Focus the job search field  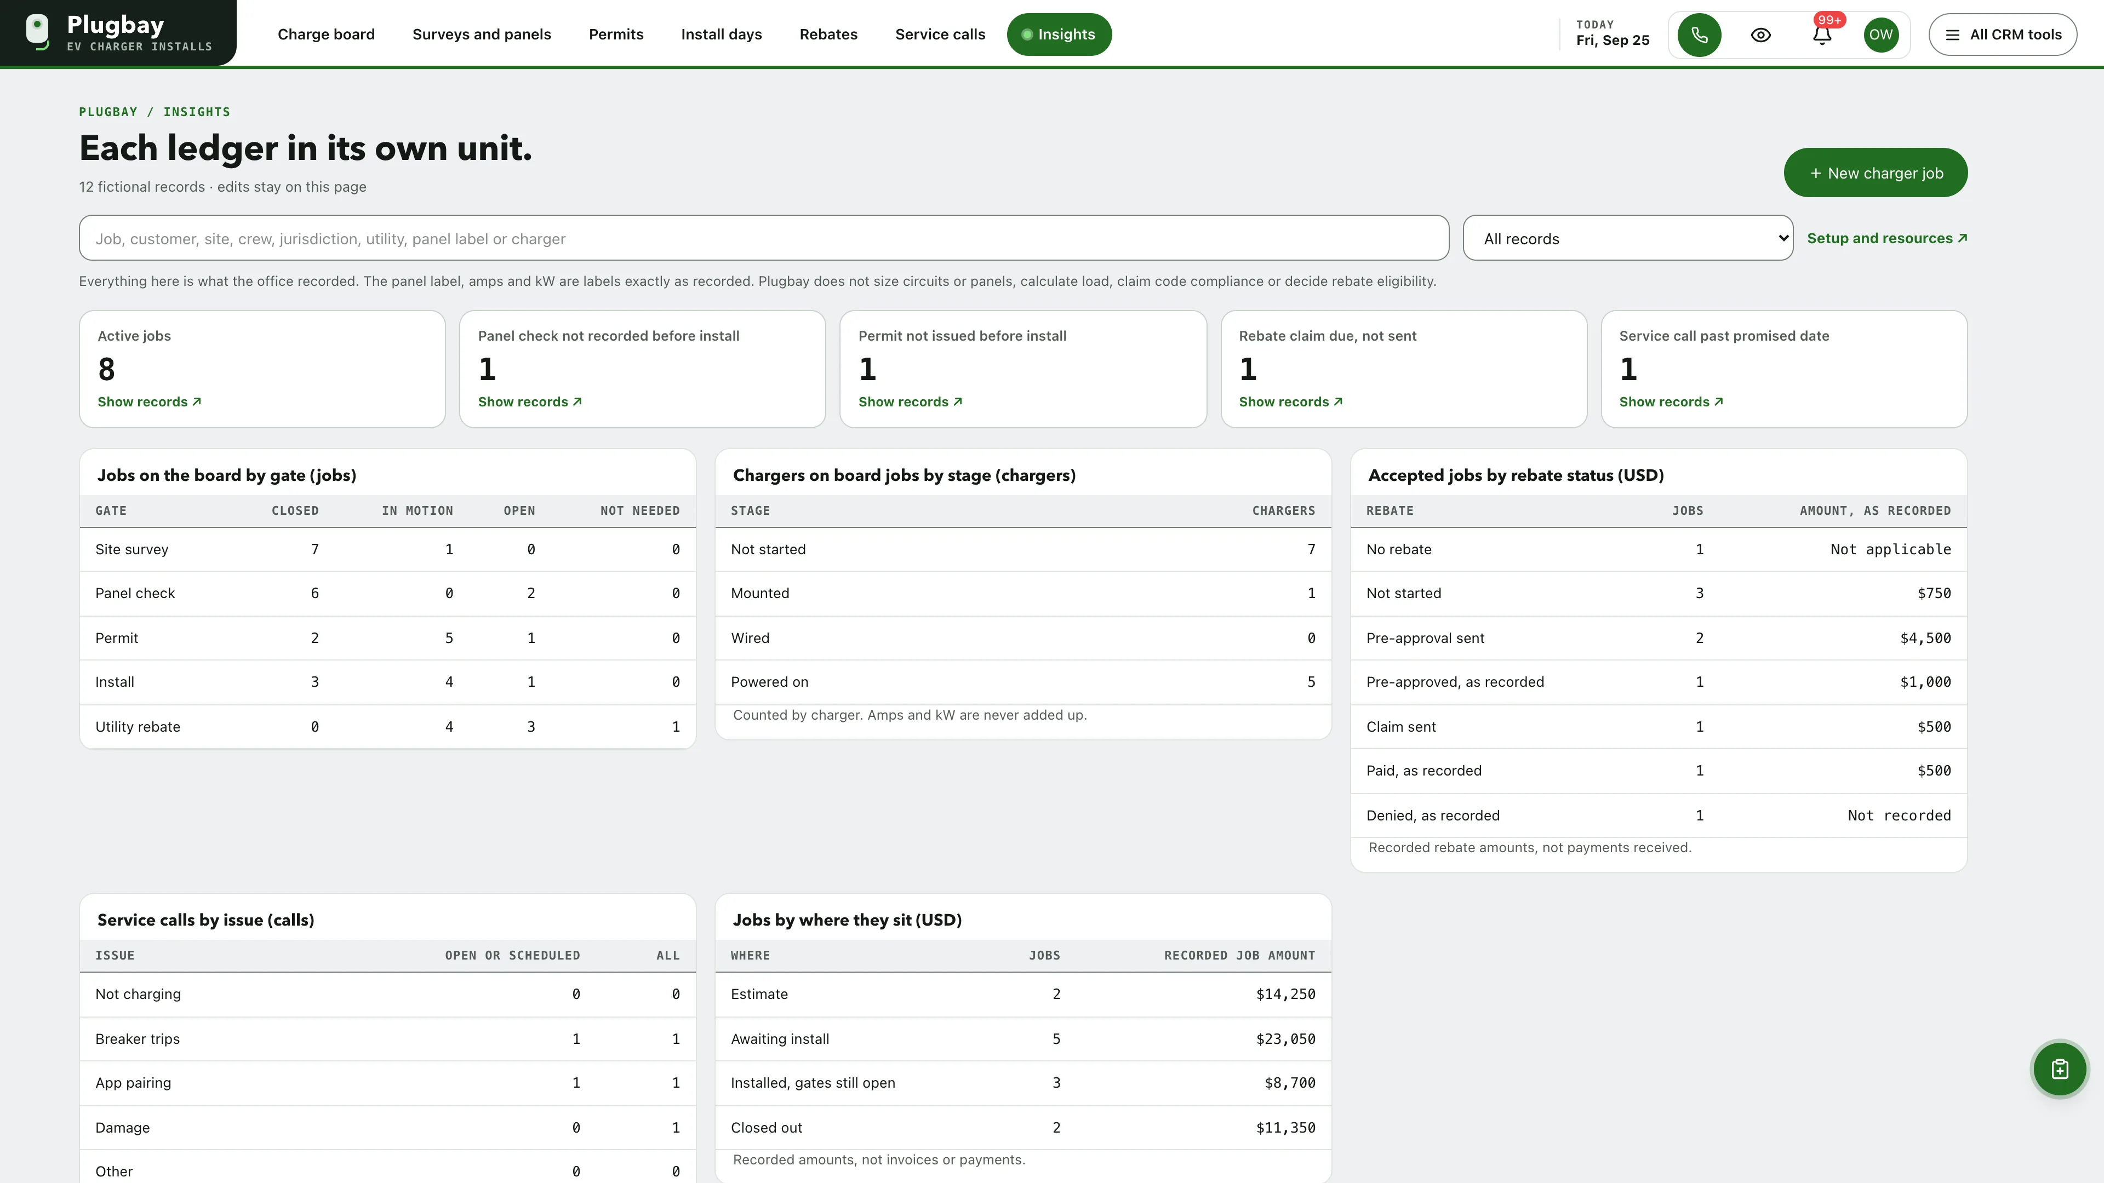764,238
